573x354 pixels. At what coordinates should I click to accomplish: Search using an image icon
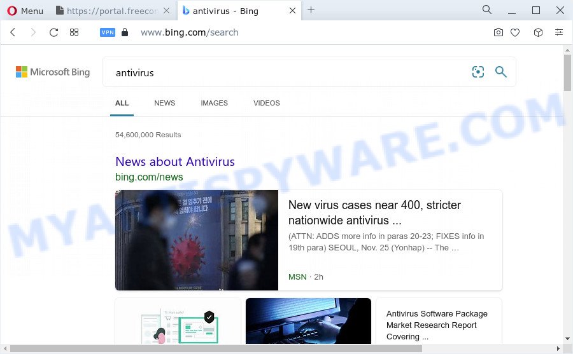point(478,72)
